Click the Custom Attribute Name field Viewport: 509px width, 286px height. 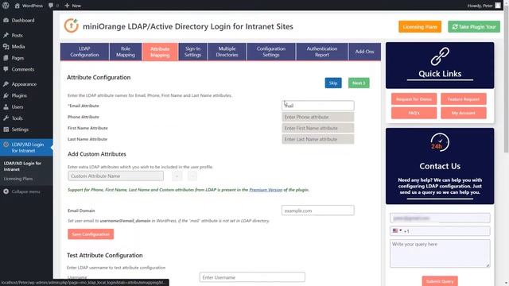tap(115, 176)
